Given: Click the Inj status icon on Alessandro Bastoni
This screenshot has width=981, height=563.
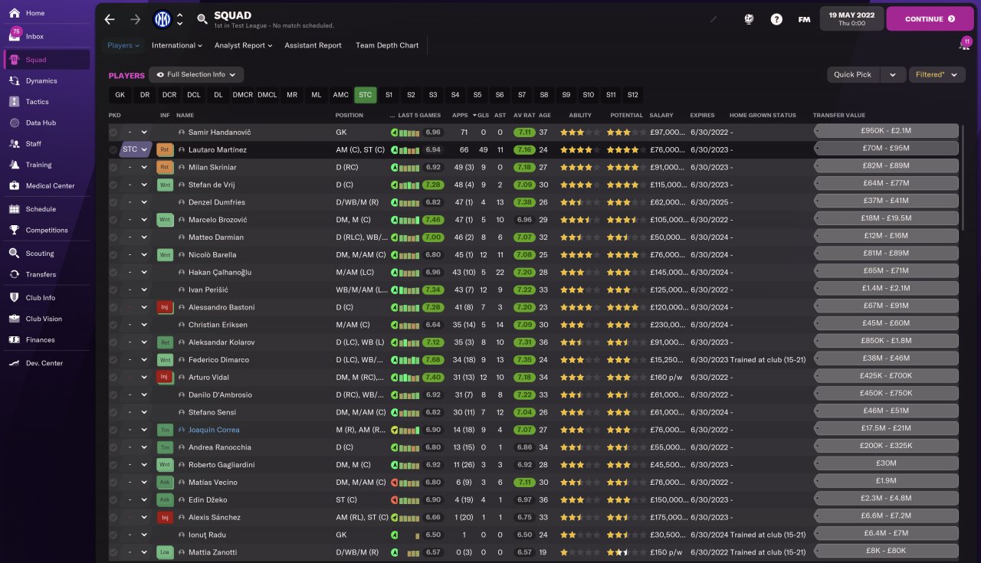Looking at the screenshot, I should 164,307.
